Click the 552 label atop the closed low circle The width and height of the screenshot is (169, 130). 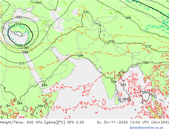[18, 24]
